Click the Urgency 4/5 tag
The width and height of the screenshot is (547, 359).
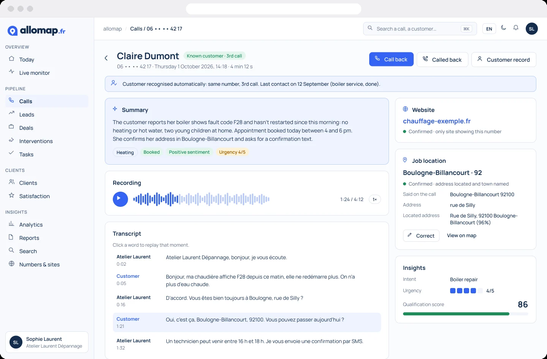tap(232, 152)
